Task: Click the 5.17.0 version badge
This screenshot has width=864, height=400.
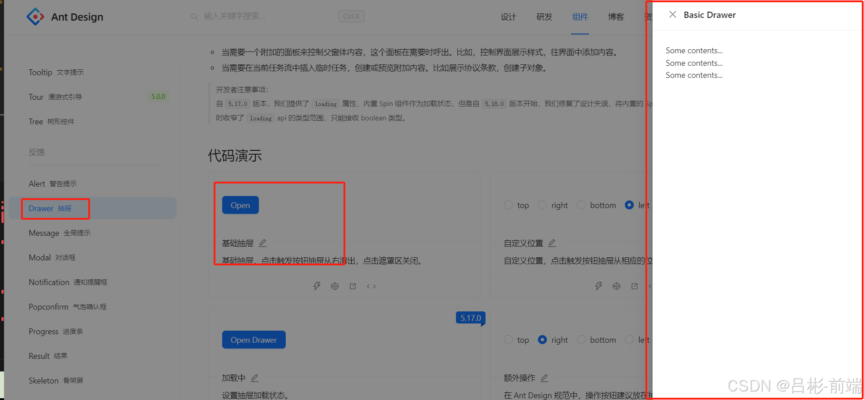Action: pos(470,318)
